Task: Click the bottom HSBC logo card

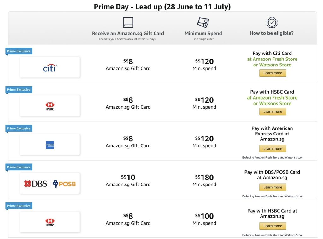Action: coord(50,222)
